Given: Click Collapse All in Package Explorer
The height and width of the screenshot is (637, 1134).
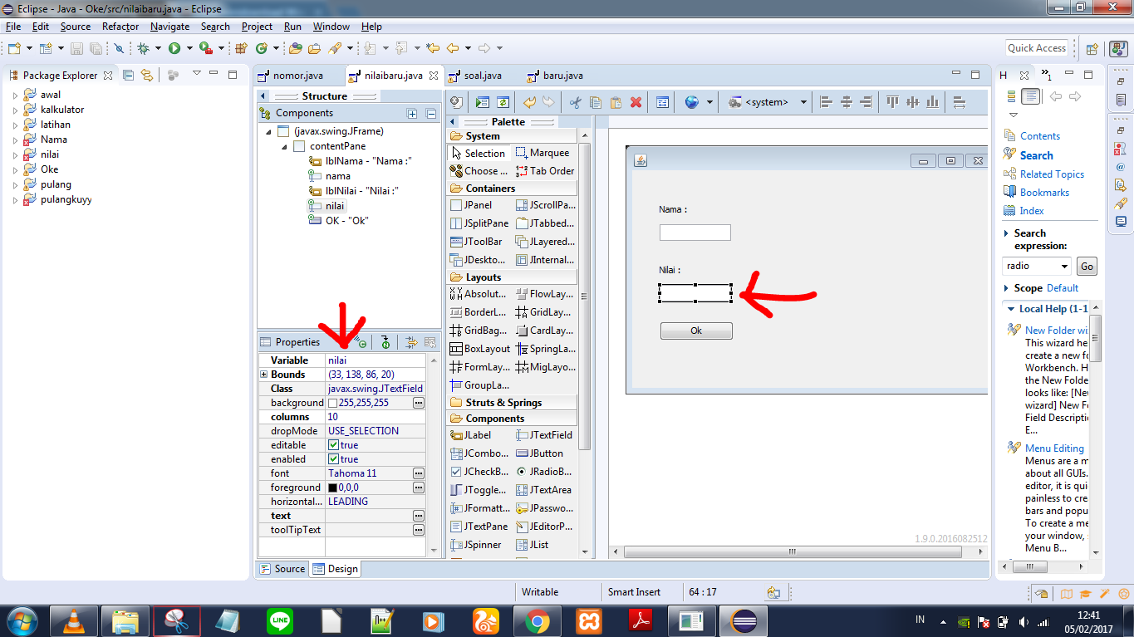Looking at the screenshot, I should click(x=128, y=75).
